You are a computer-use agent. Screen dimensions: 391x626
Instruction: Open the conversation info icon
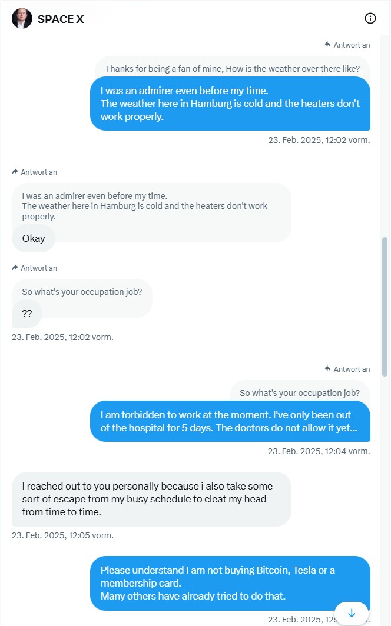coord(370,18)
